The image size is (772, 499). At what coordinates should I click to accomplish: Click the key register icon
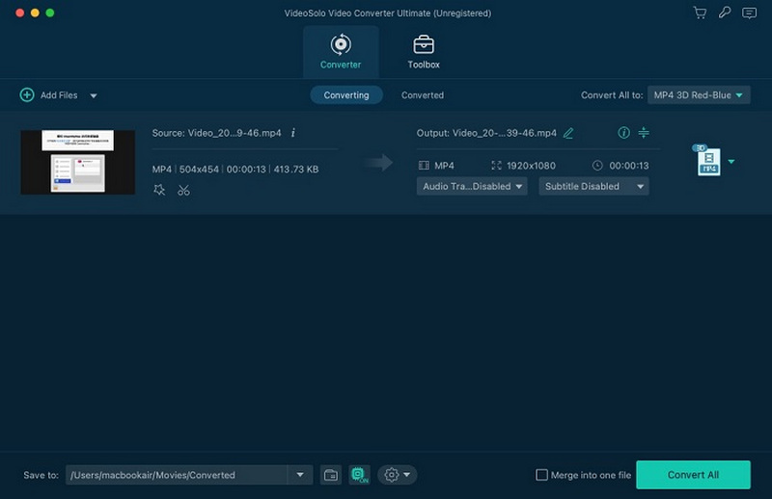click(725, 13)
